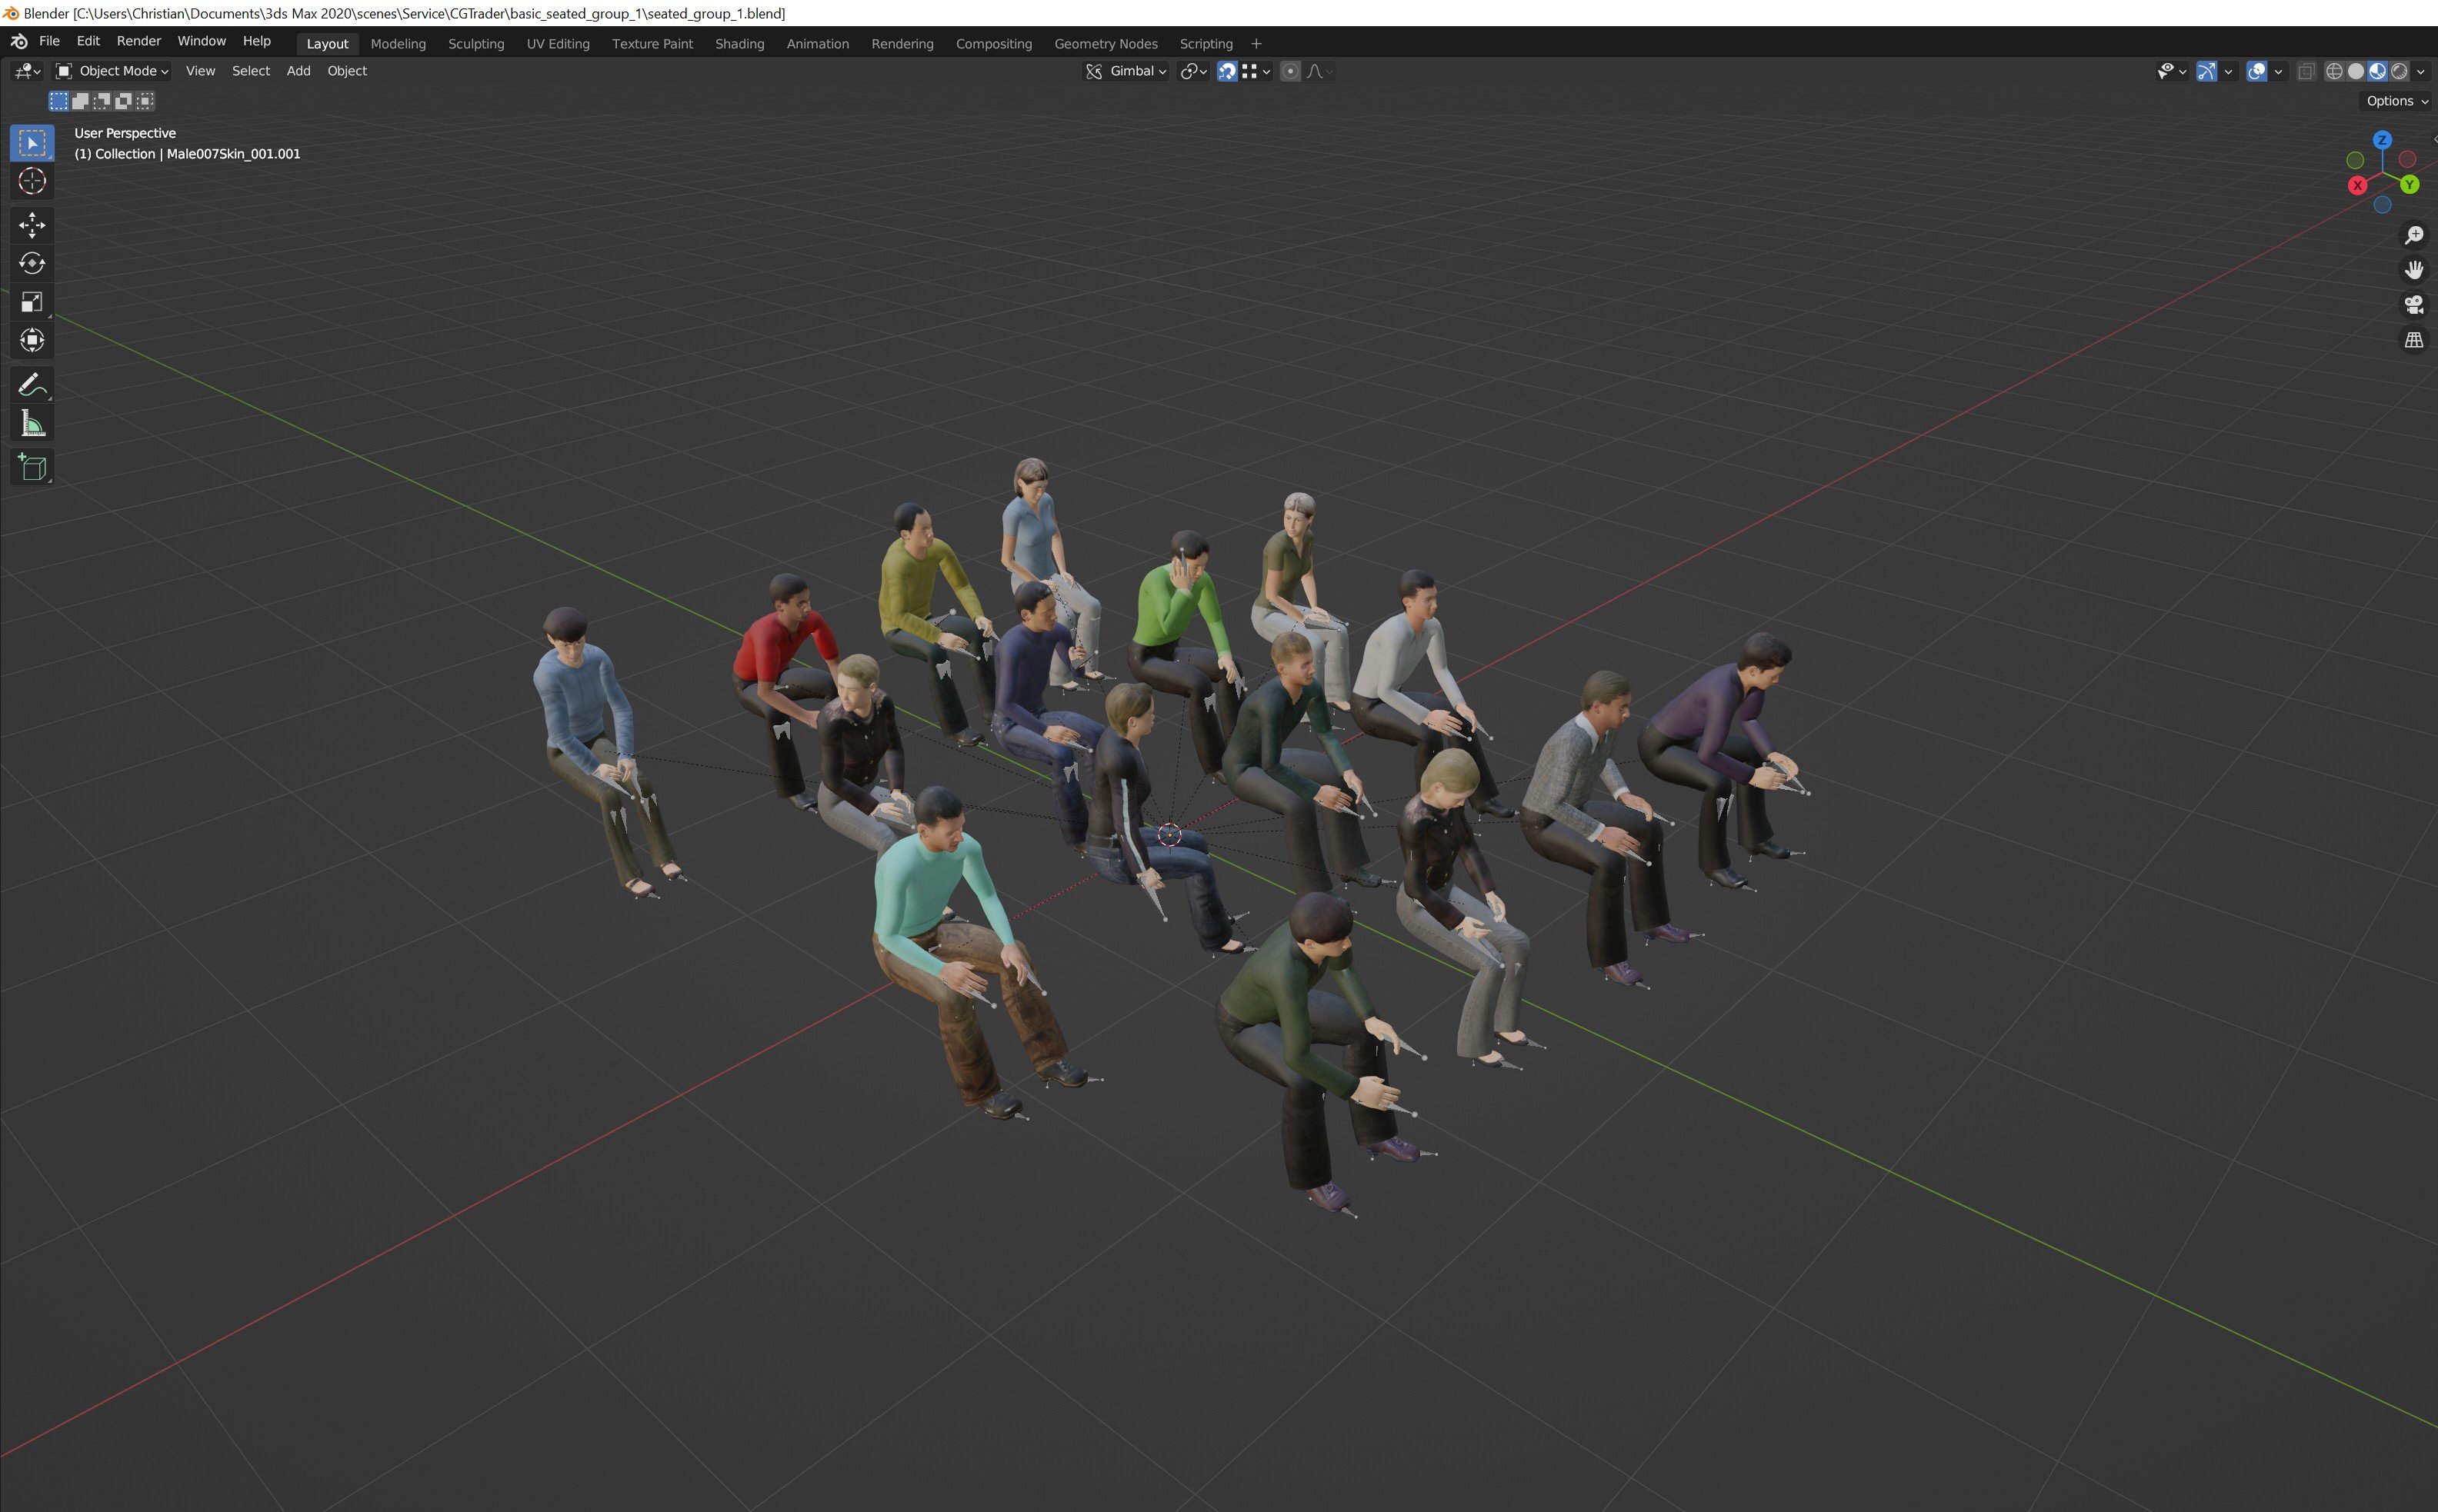Select the Scale tool
Image resolution: width=2438 pixels, height=1512 pixels.
(x=32, y=301)
